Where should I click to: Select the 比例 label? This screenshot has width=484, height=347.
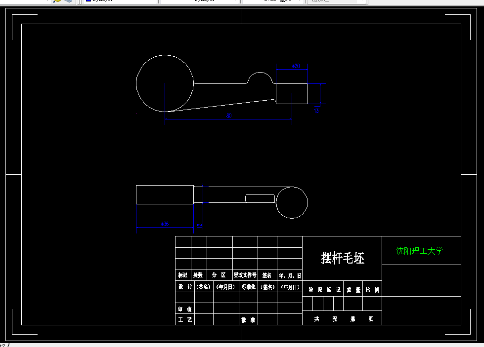coord(372,290)
